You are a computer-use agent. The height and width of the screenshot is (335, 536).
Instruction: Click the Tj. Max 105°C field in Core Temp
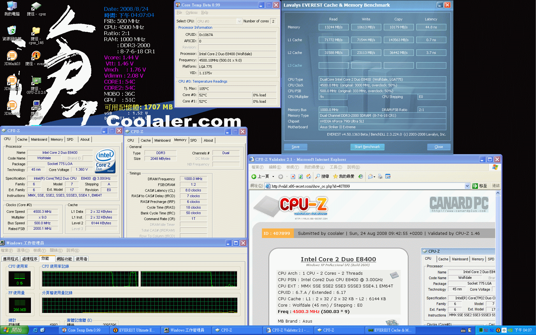pyautogui.click(x=237, y=88)
